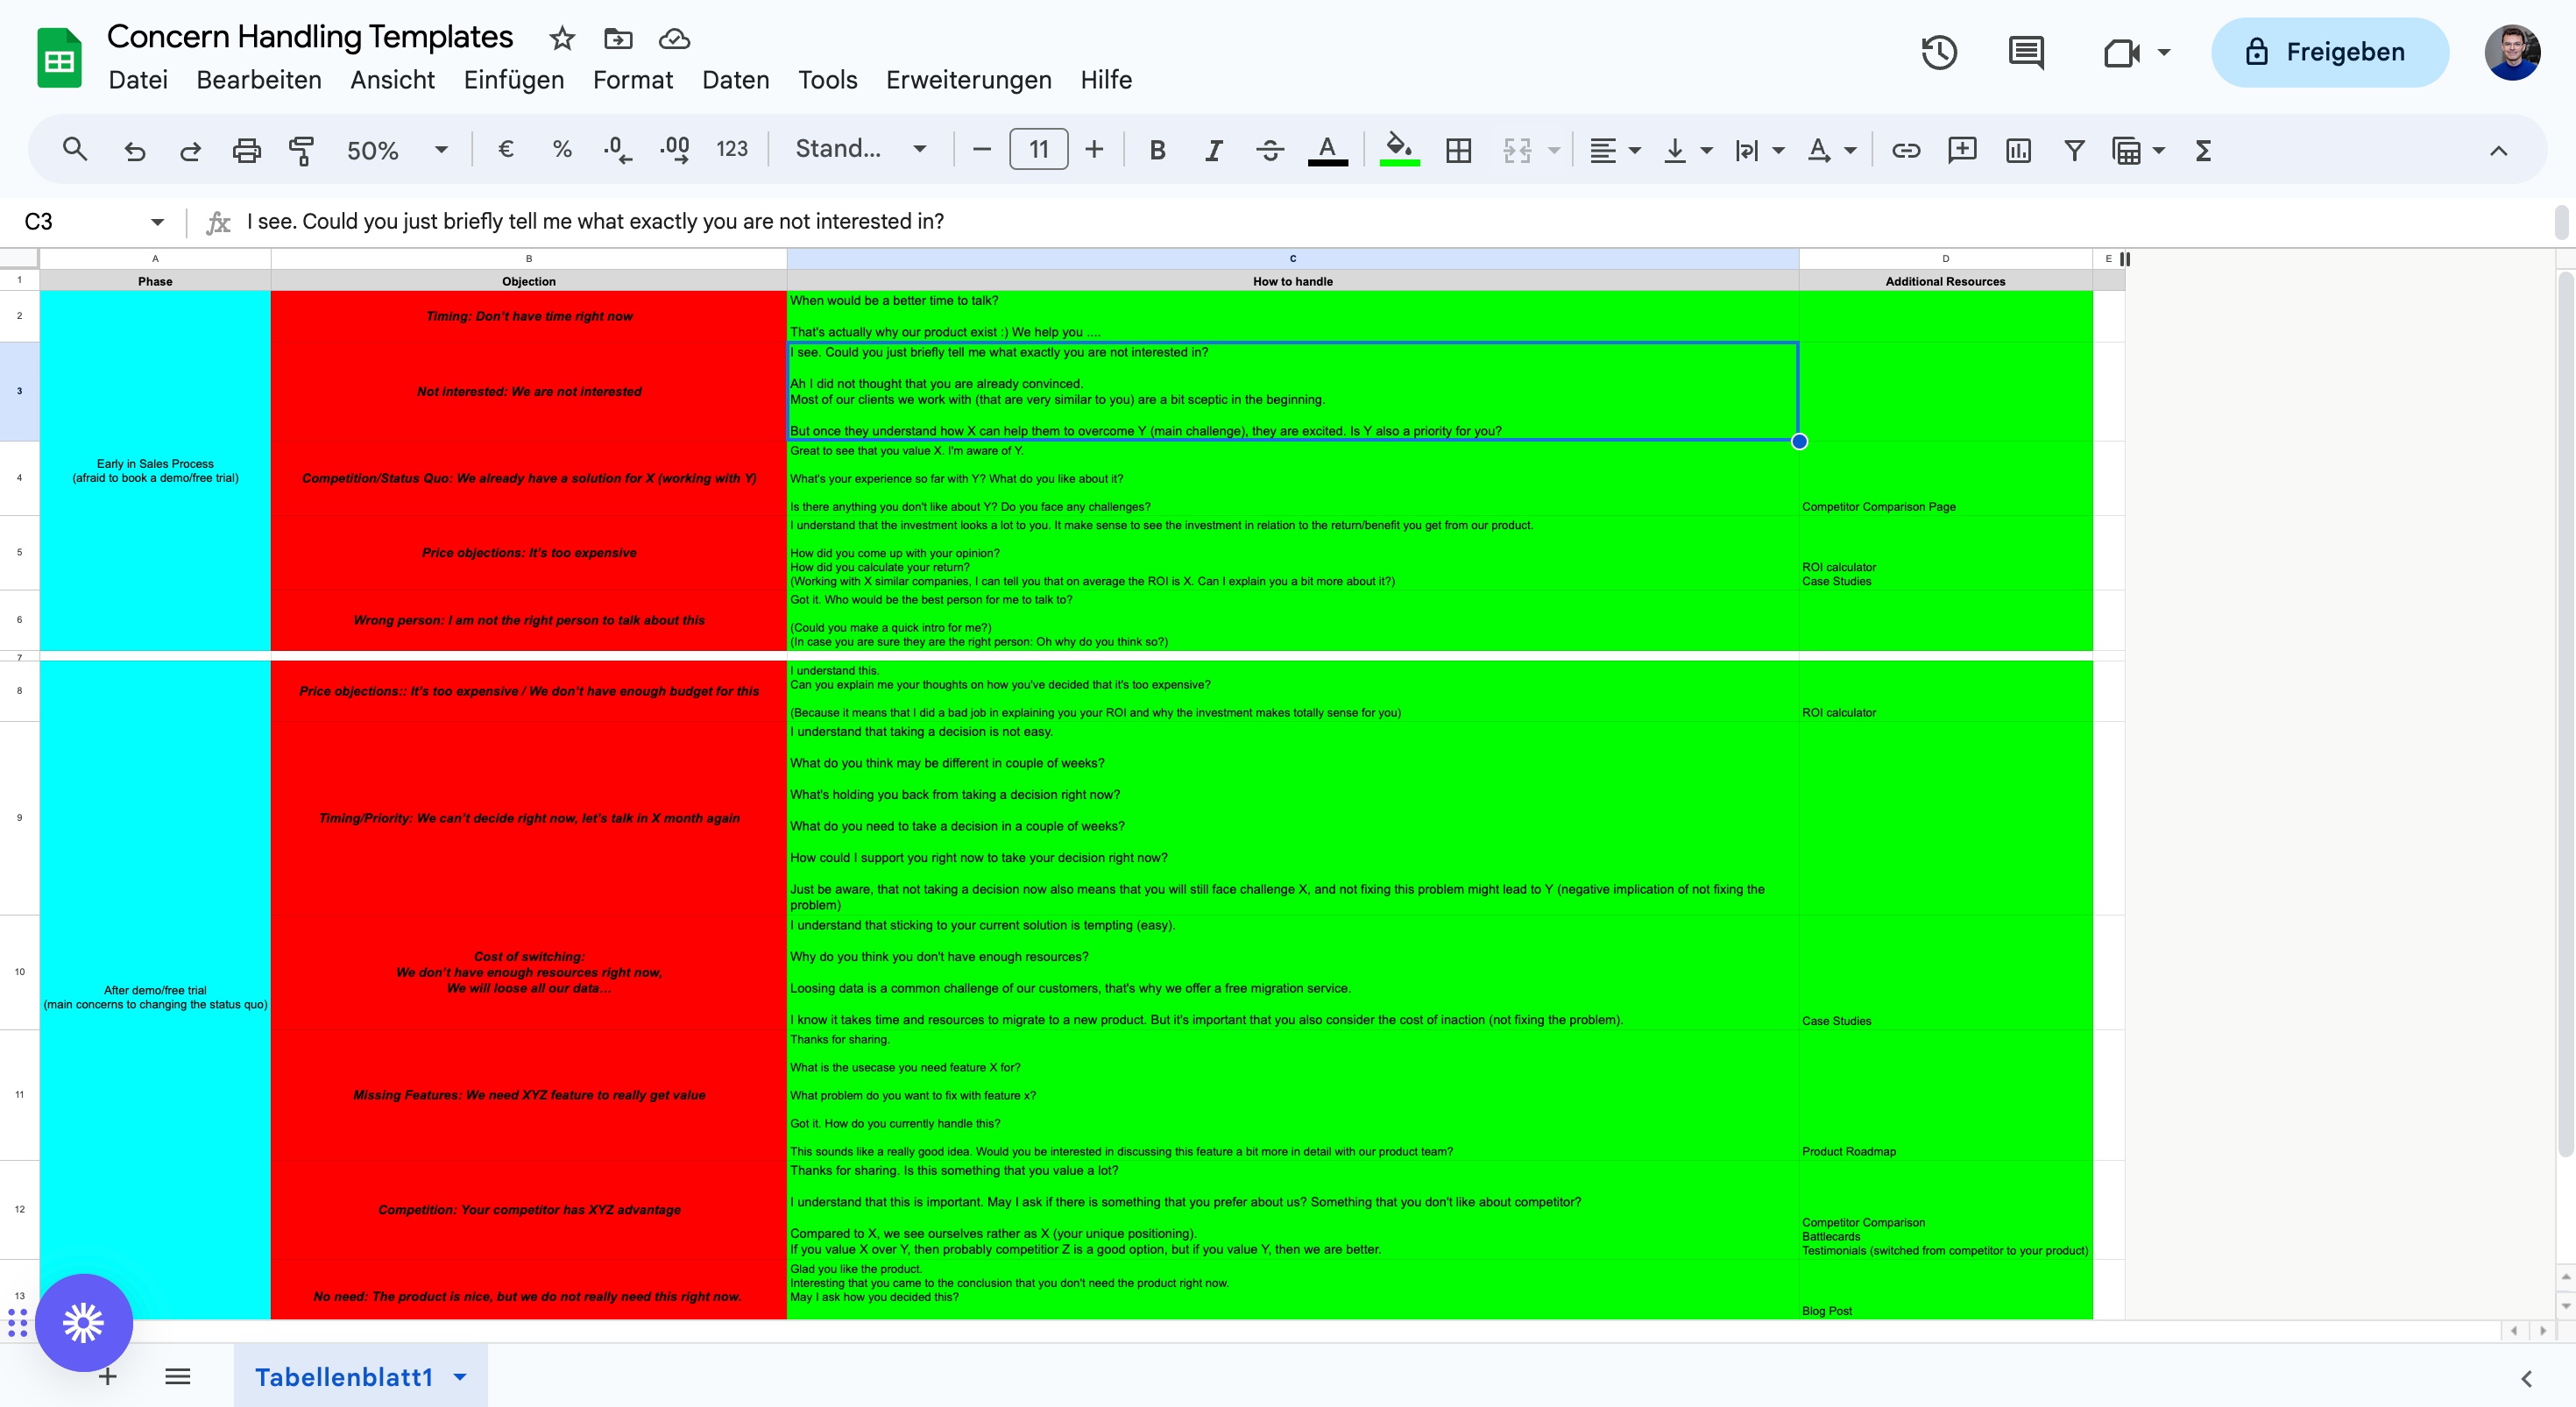Decrease decimal places

(x=616, y=150)
